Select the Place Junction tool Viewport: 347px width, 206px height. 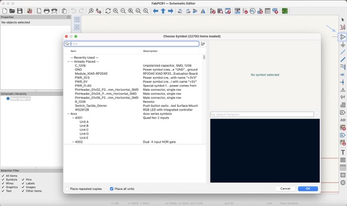coord(343,82)
